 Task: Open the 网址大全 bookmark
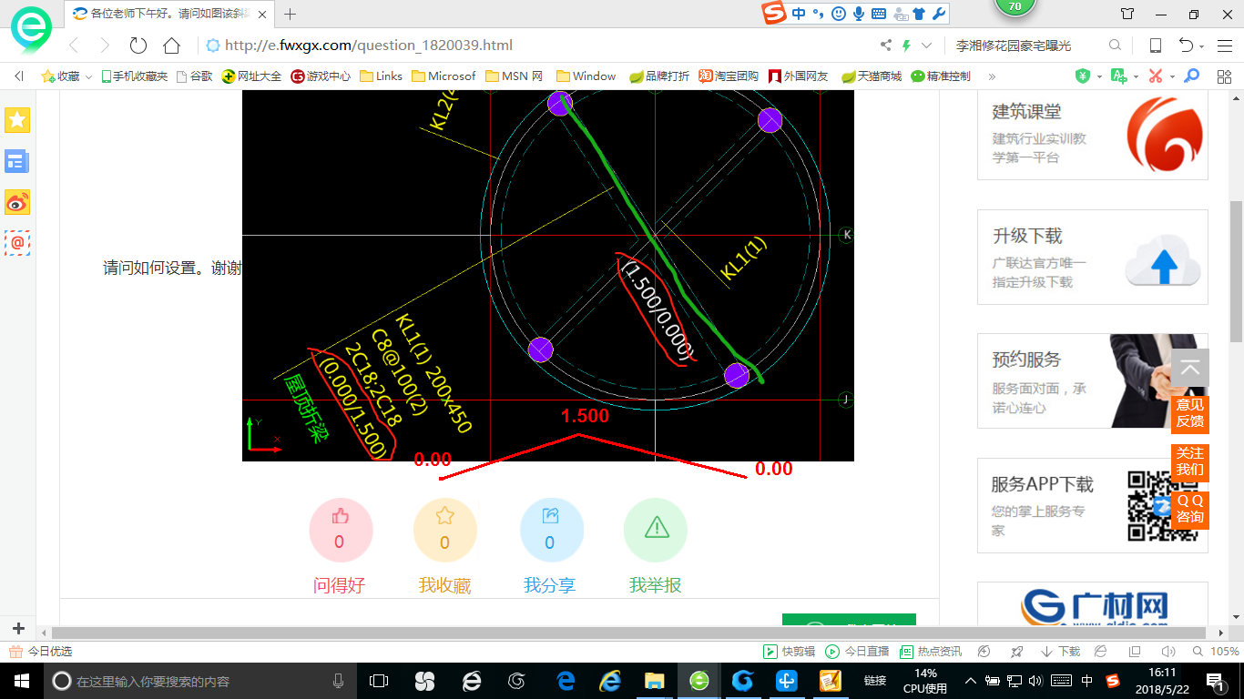[x=251, y=76]
